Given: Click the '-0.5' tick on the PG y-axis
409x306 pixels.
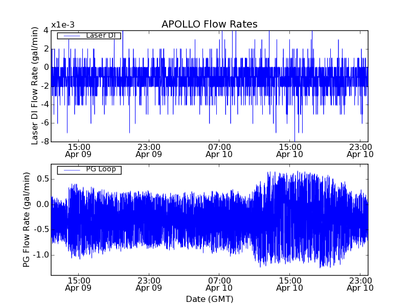Looking at the screenshot, I should pos(41,230).
